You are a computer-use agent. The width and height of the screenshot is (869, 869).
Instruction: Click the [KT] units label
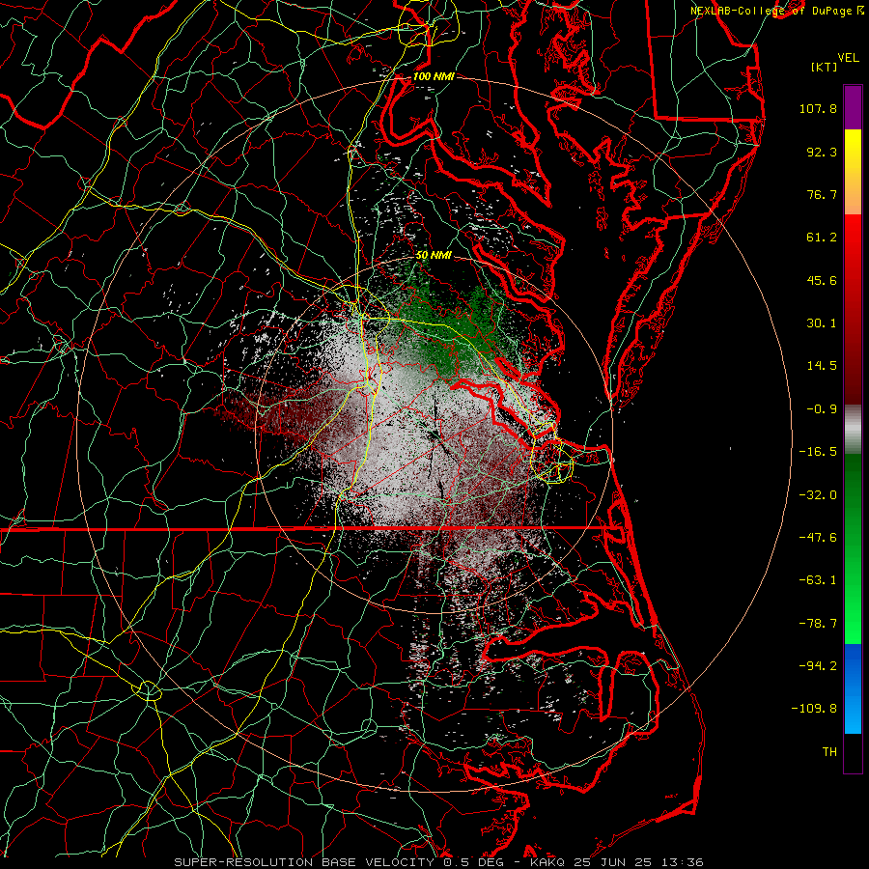pos(824,67)
